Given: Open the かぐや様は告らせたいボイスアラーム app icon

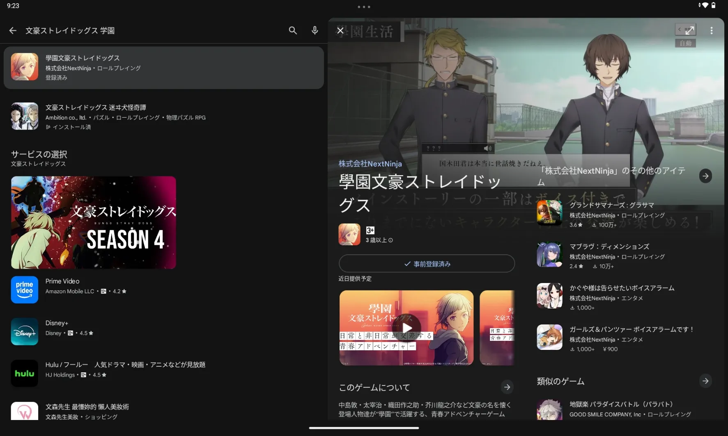Looking at the screenshot, I should 549,296.
